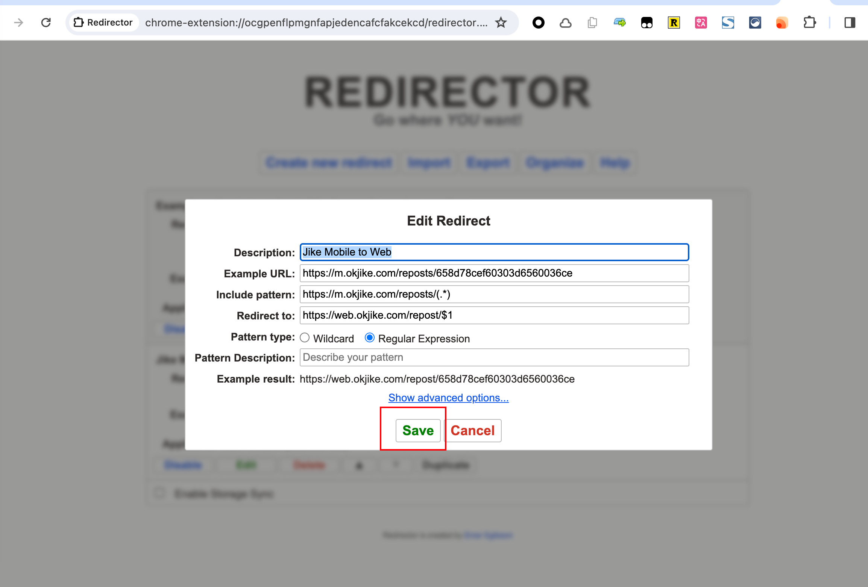Save the redirect
Screen dimensions: 868x587
pyautogui.click(x=418, y=430)
